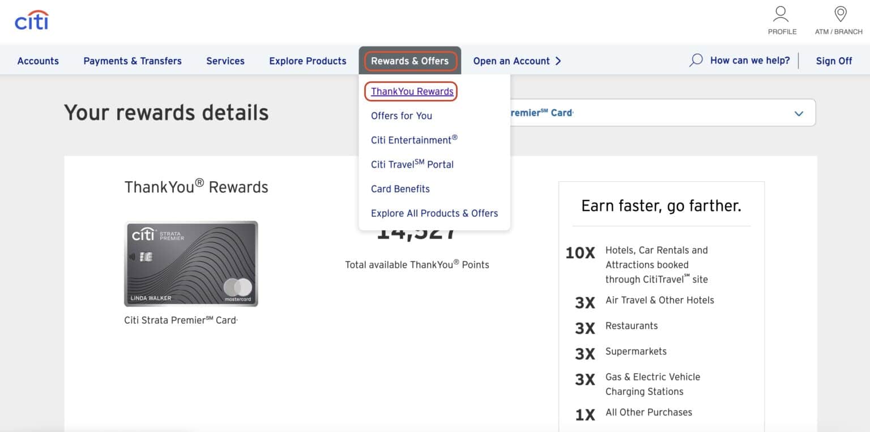The width and height of the screenshot is (870, 432).
Task: Select ThankYou Rewards from the menu
Action: pos(411,91)
